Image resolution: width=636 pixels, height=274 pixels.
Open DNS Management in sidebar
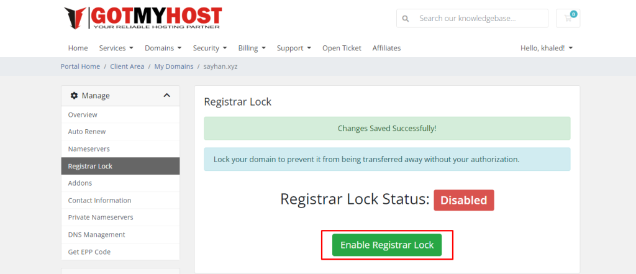[x=96, y=235]
